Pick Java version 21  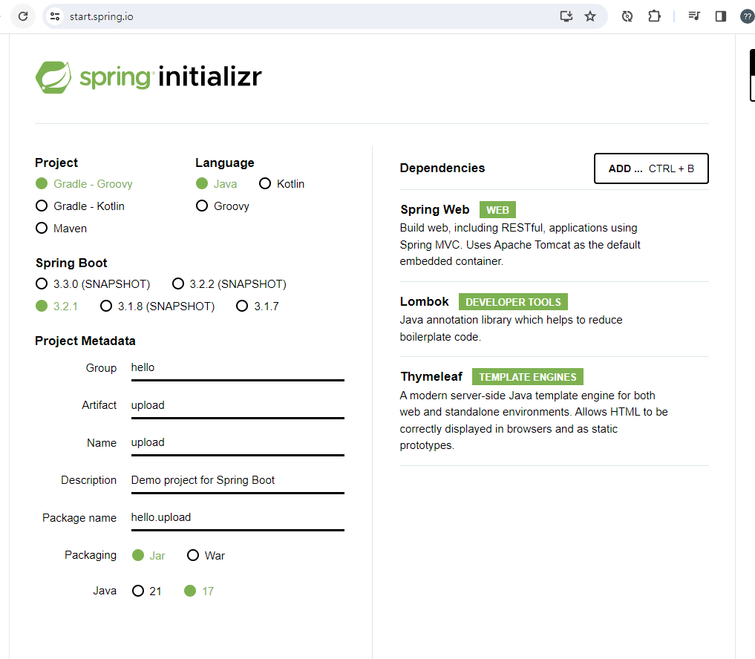[146, 591]
